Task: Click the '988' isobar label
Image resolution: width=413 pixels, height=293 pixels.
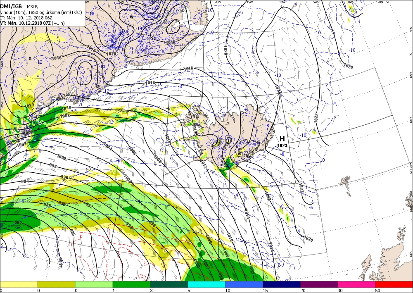Action: point(47,205)
